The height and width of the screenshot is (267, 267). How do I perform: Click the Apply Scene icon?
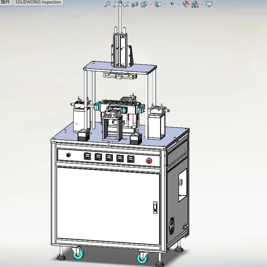coord(195,4)
